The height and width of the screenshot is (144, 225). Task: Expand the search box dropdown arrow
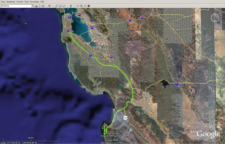(32, 6)
